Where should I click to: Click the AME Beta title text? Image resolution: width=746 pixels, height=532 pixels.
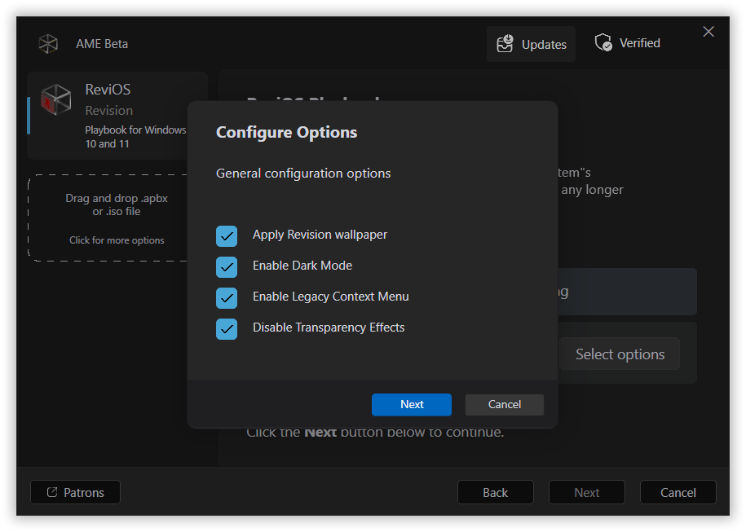[102, 44]
